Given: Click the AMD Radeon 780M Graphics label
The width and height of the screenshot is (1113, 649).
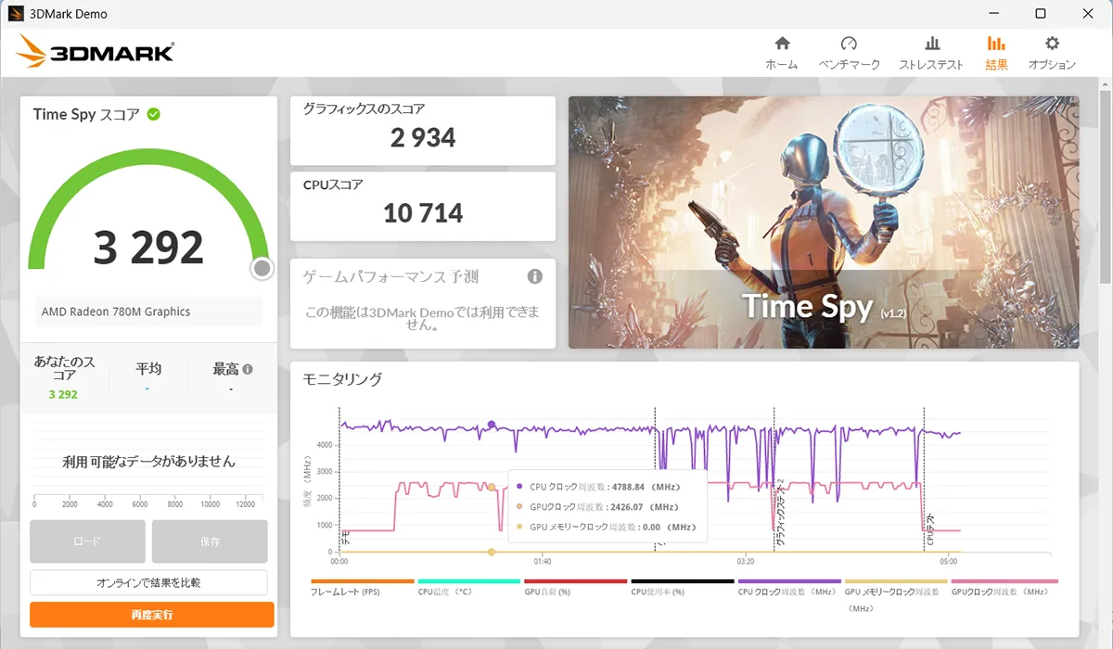Looking at the screenshot, I should coord(116,312).
